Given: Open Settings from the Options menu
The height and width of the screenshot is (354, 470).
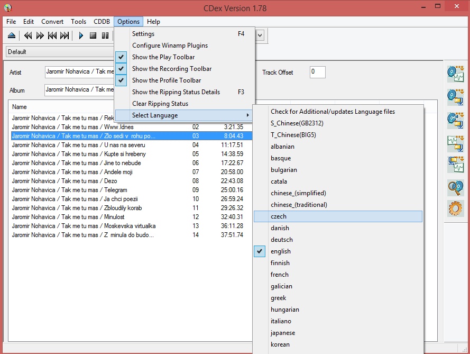Looking at the screenshot, I should click(x=143, y=34).
